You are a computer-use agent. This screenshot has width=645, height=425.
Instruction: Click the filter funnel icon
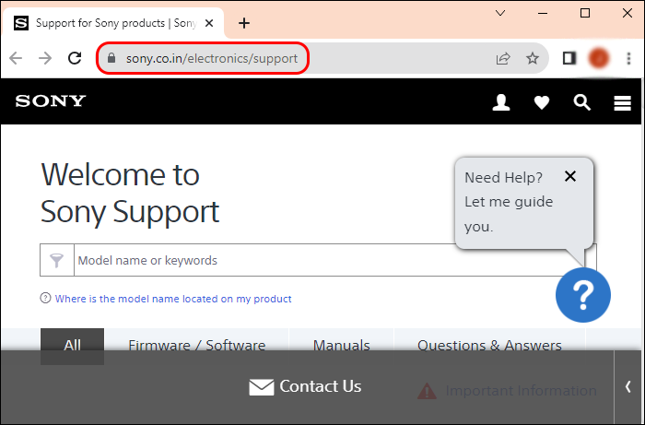coord(57,260)
